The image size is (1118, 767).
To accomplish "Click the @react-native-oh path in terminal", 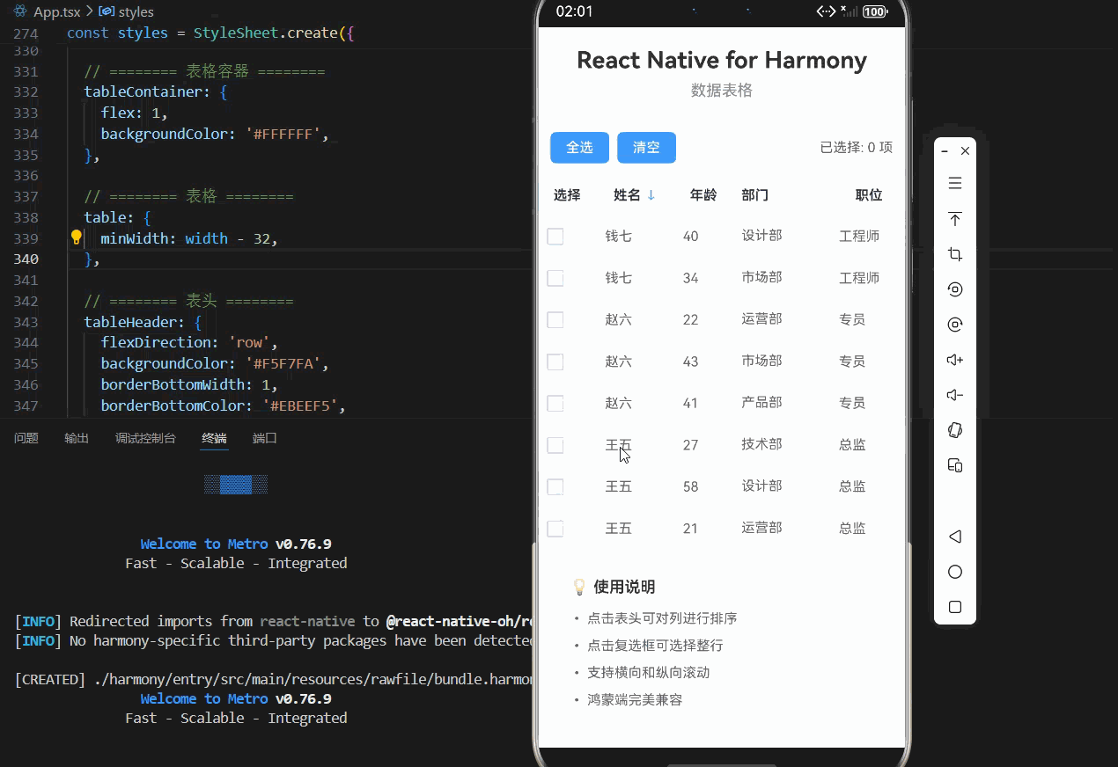I will pos(461,620).
